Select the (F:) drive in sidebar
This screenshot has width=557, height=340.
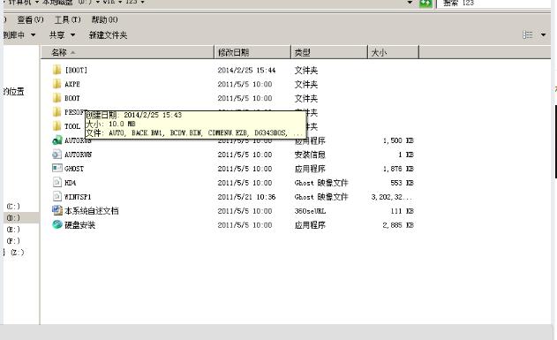click(x=13, y=241)
